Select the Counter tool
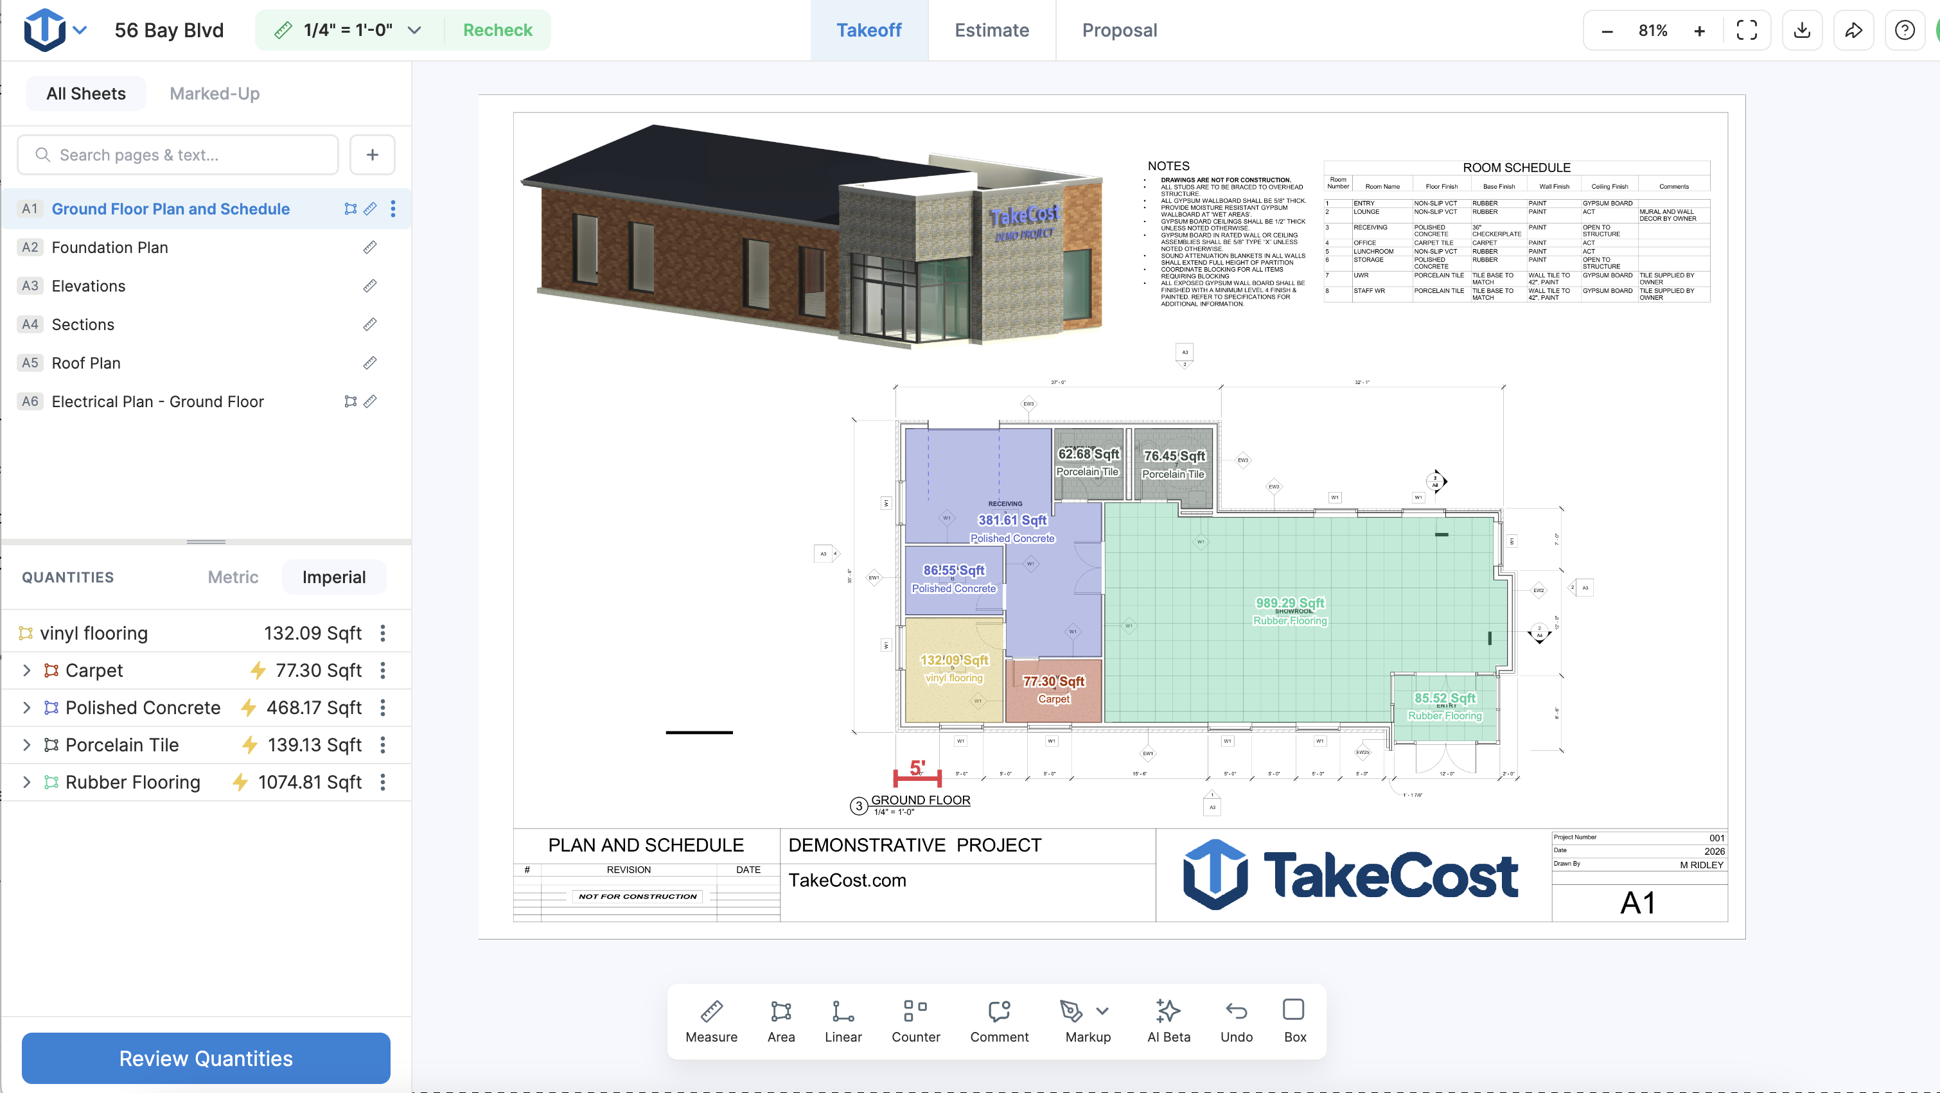Viewport: 1940px width, 1093px height. (x=915, y=1022)
